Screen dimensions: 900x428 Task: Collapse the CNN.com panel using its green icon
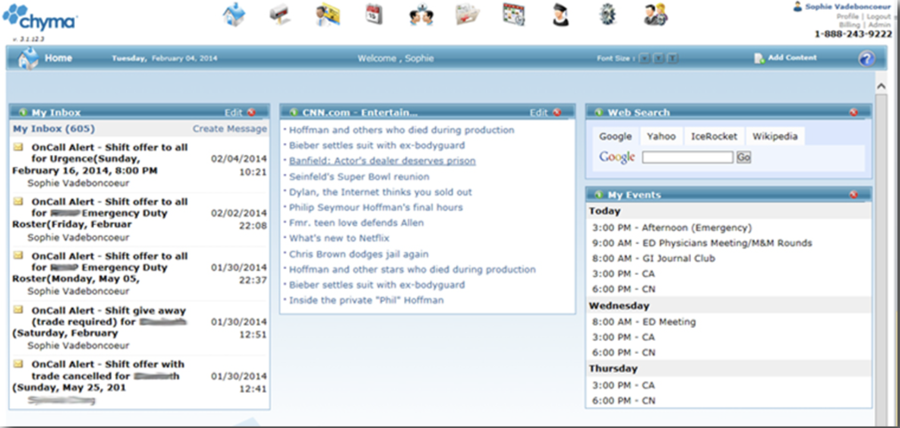294,112
